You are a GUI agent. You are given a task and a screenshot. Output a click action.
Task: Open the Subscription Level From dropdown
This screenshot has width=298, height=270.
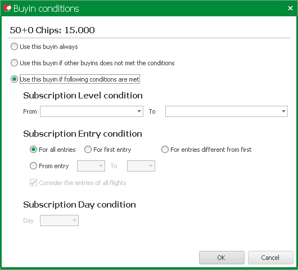coord(139,111)
